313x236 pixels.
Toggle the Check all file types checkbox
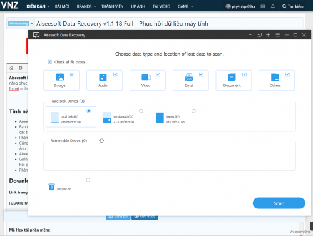pos(49,62)
